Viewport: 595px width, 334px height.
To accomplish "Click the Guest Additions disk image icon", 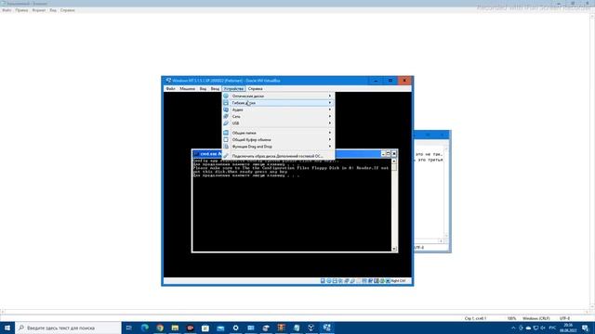I will click(x=226, y=156).
